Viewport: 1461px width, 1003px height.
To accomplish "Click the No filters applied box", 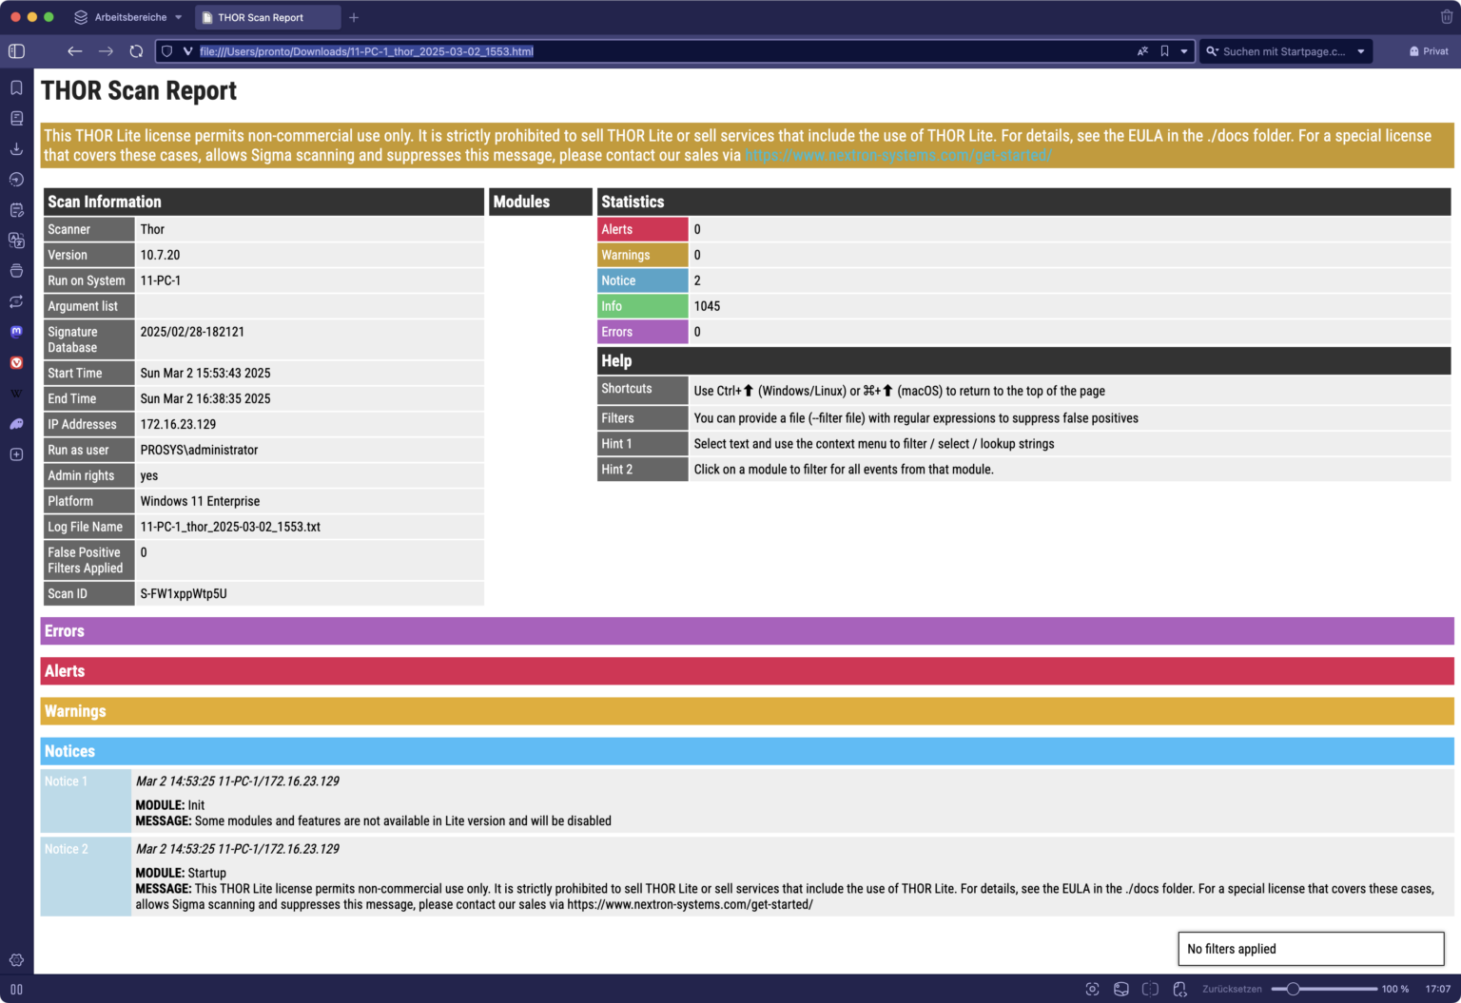I will point(1311,949).
